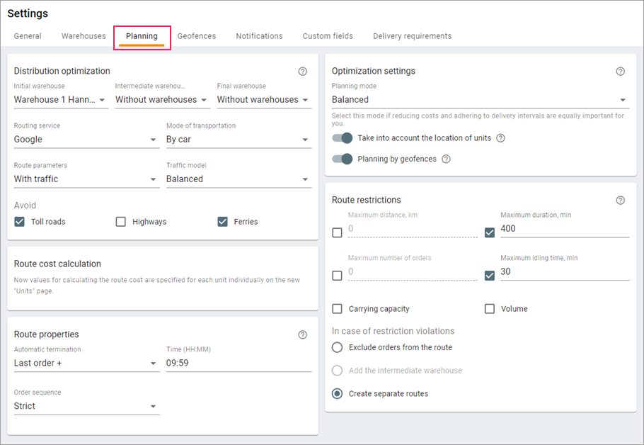Open Route properties help icon
Image resolution: width=644 pixels, height=445 pixels.
click(x=303, y=334)
